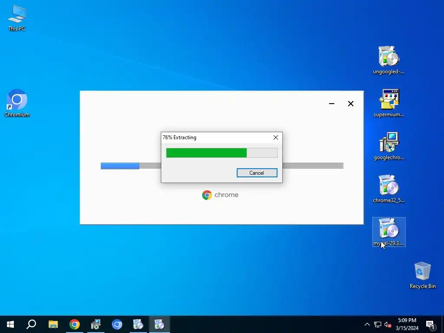The image size is (444, 333).
Task: Close the 76% Extracting dialog
Action: click(x=275, y=137)
